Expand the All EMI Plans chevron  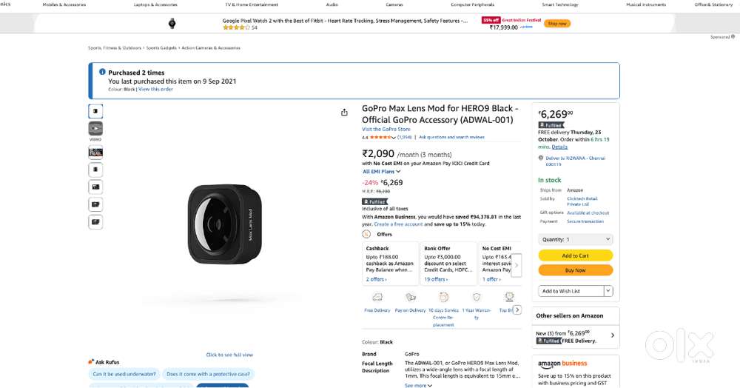pos(398,172)
